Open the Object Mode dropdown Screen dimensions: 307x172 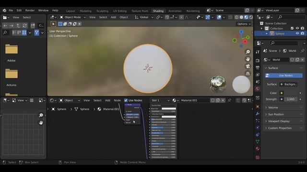(x=72, y=17)
